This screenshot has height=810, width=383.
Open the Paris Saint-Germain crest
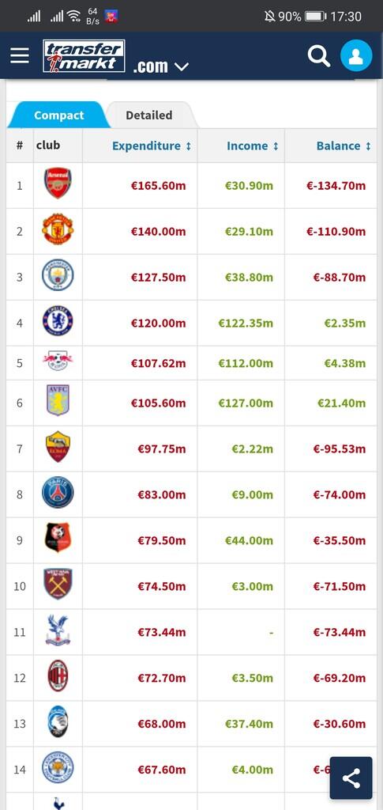tap(58, 492)
